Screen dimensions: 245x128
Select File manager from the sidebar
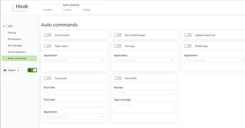[x=15, y=45]
